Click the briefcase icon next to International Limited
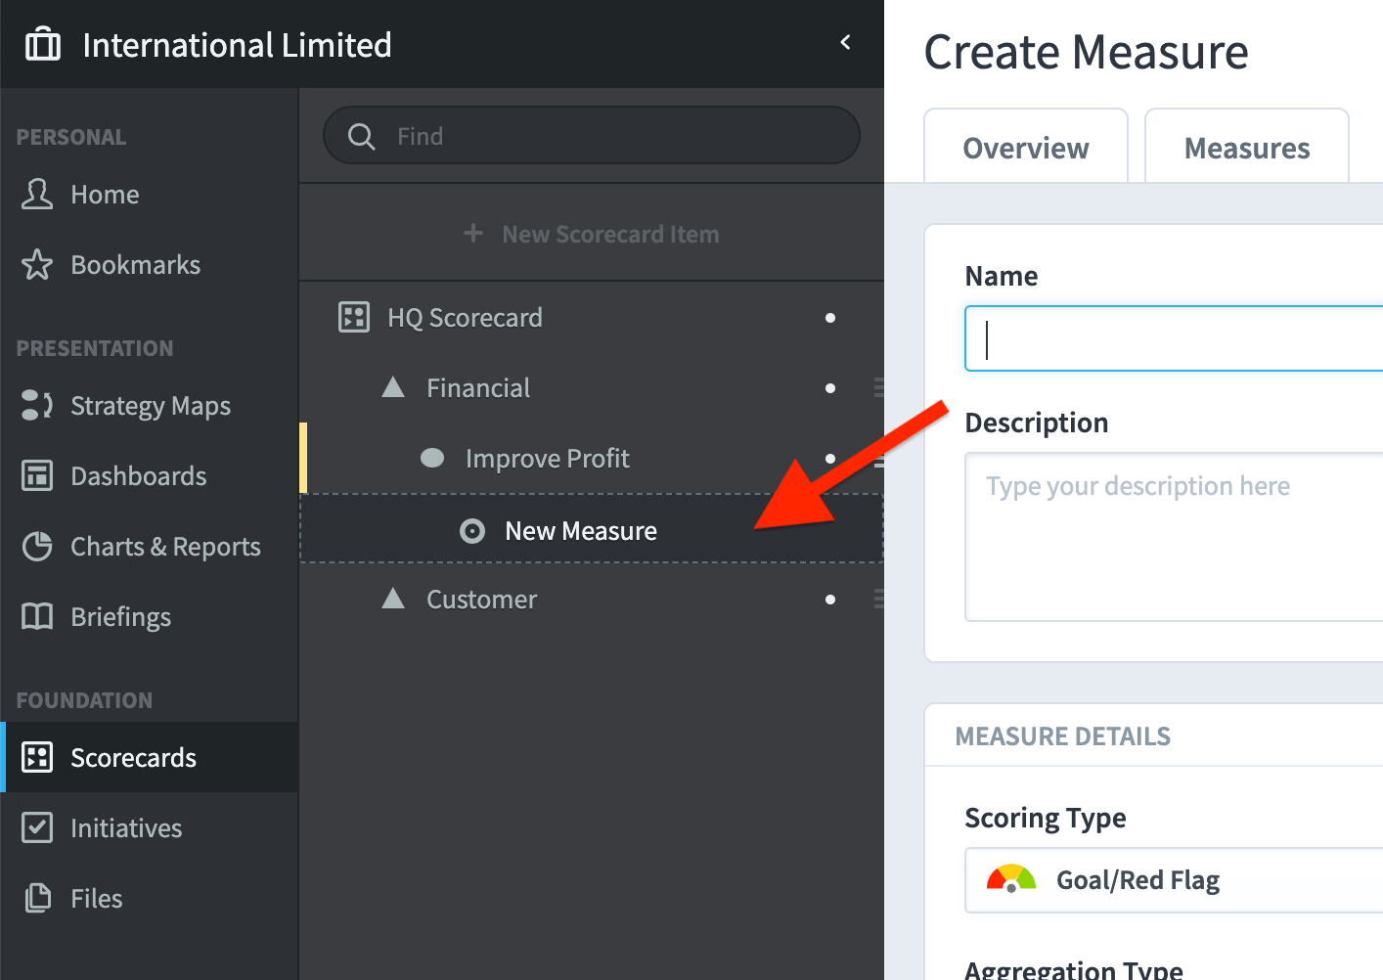This screenshot has width=1383, height=980. (x=43, y=43)
